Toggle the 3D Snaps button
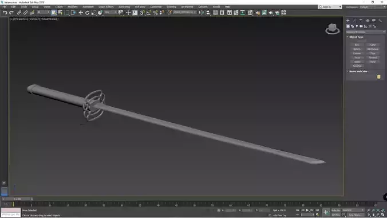 pos(142,13)
